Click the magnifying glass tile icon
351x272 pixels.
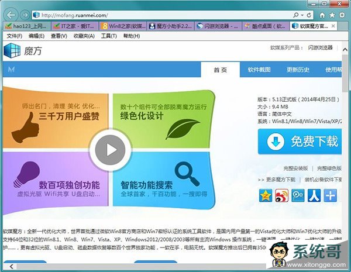tap(187, 174)
